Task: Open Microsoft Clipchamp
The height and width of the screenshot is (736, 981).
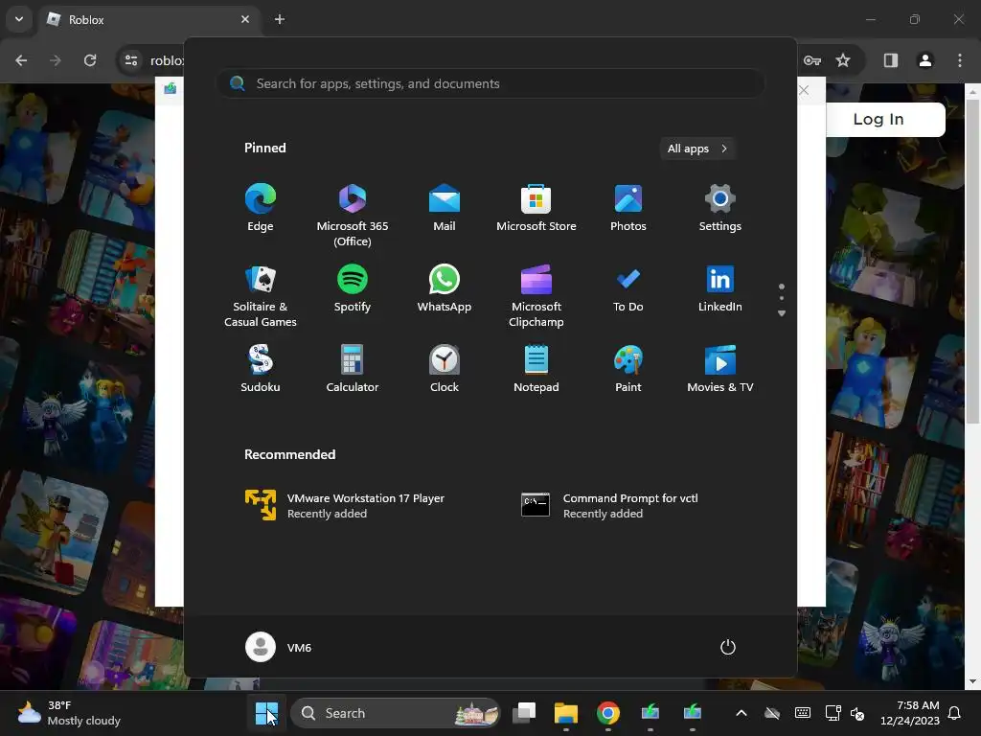Action: click(x=536, y=295)
